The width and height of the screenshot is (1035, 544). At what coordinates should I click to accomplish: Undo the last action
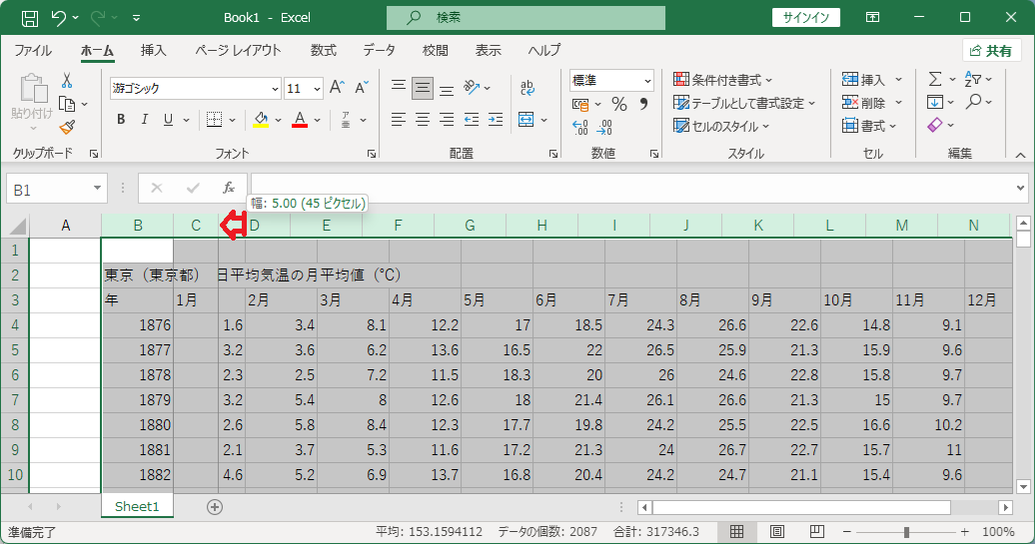point(59,18)
